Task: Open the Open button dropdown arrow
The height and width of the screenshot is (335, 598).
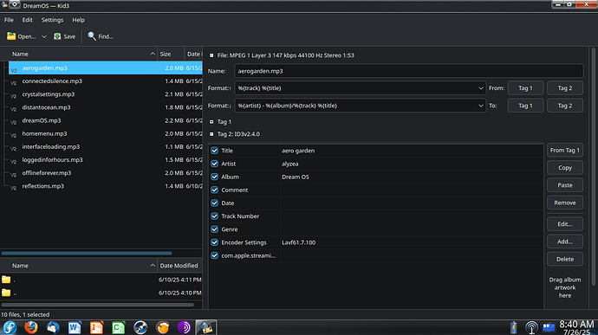Action: pos(44,36)
